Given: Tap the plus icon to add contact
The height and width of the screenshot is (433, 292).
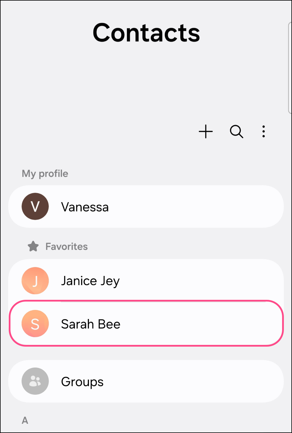Looking at the screenshot, I should pyautogui.click(x=206, y=131).
